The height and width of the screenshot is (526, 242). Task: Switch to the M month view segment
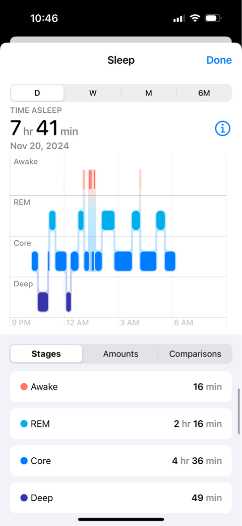(x=148, y=93)
